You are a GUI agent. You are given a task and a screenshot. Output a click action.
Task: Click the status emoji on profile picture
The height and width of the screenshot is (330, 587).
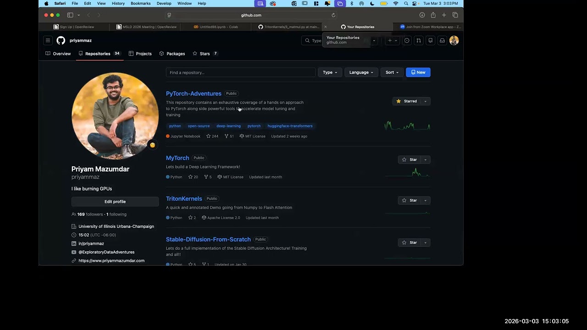(152, 145)
